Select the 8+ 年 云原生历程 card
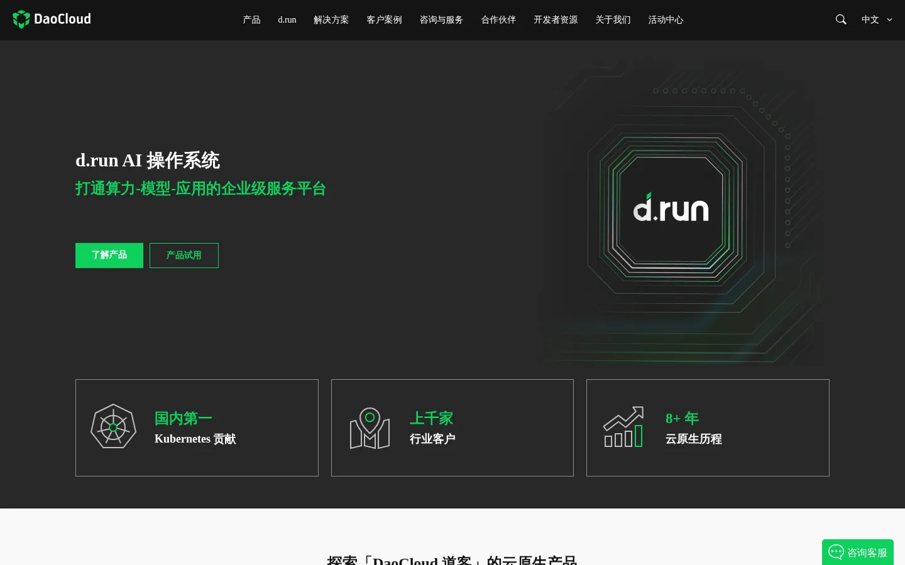Screen dimensions: 905x565 click(x=708, y=428)
